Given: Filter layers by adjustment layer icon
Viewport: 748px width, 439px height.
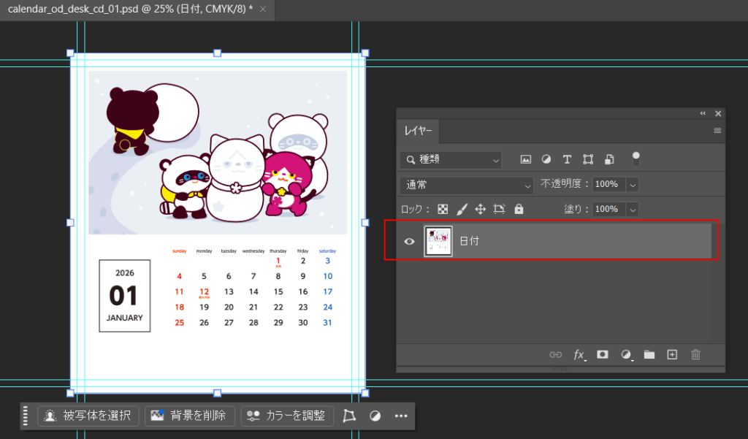Looking at the screenshot, I should coord(546,159).
